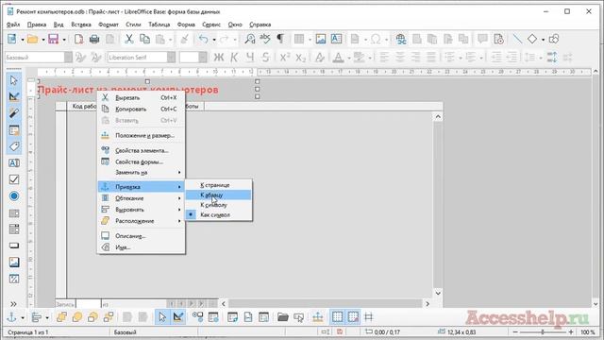
Task: Click the Описание context menu entry
Action: (141, 236)
